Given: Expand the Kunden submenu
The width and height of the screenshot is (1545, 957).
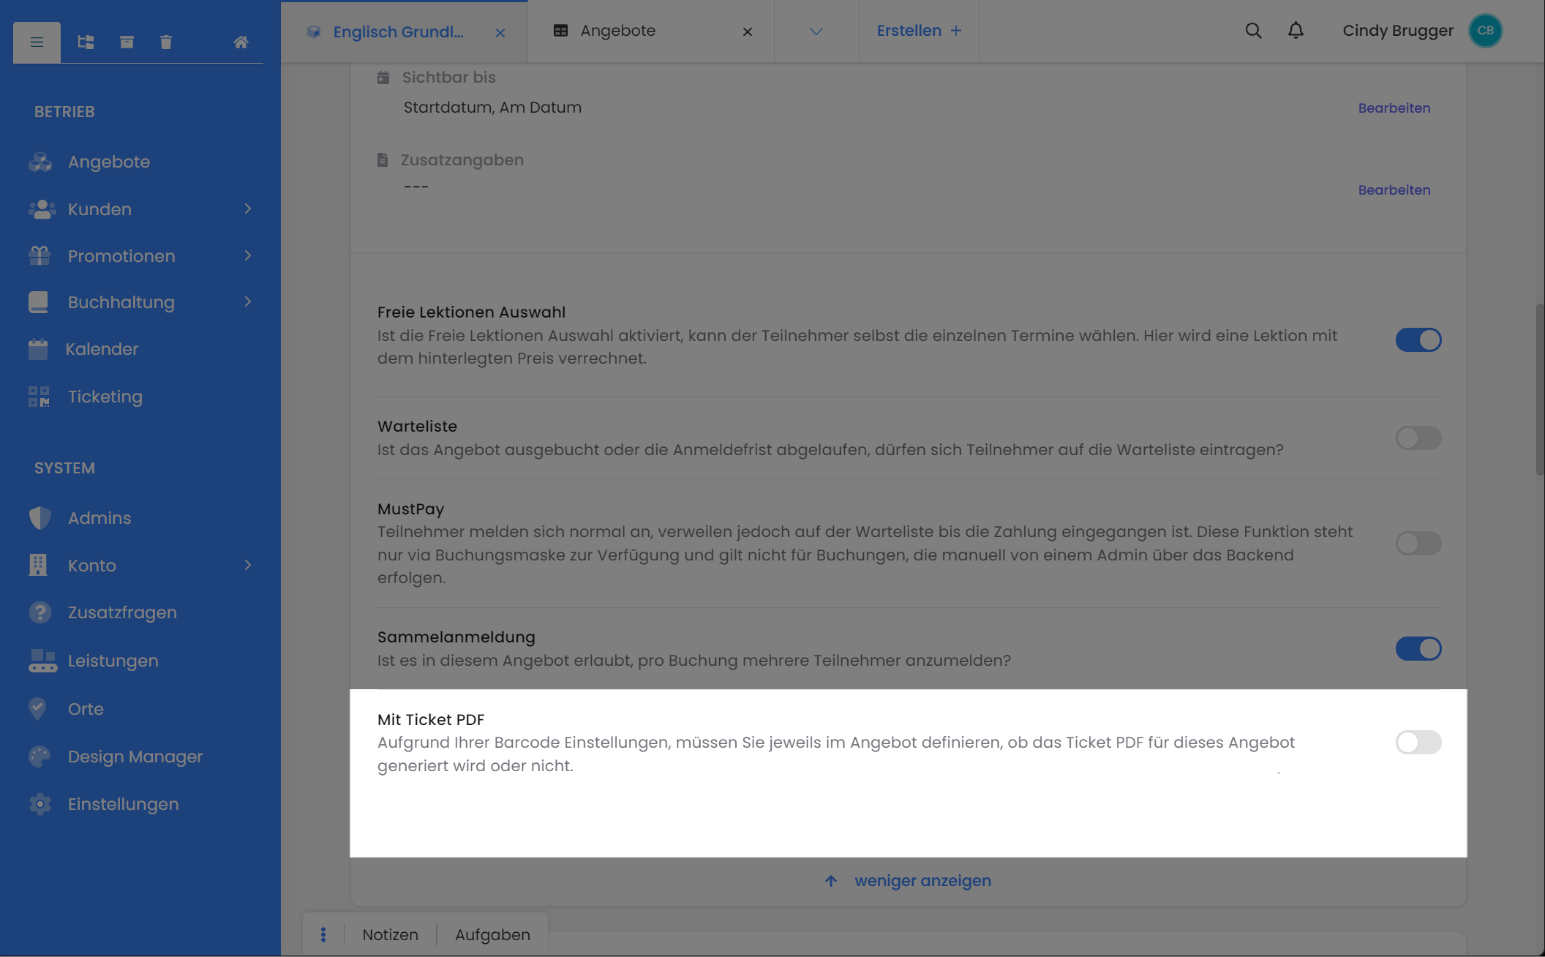Looking at the screenshot, I should [x=248, y=209].
